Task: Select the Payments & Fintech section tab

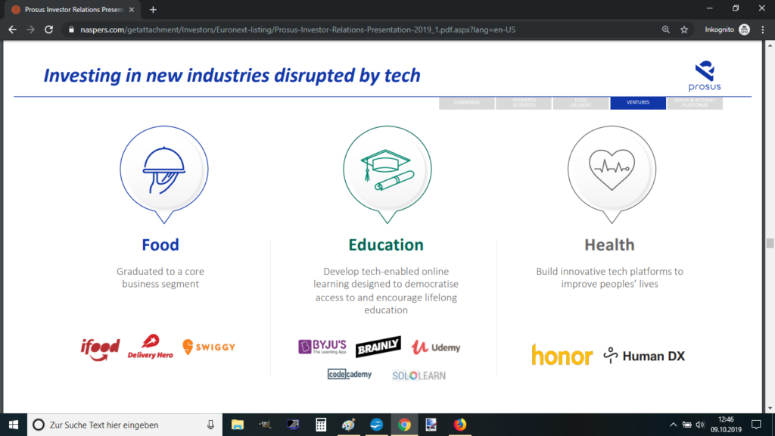Action: pos(524,103)
